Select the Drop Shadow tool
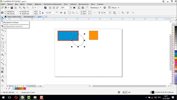177x100 pixels. pos(2,68)
